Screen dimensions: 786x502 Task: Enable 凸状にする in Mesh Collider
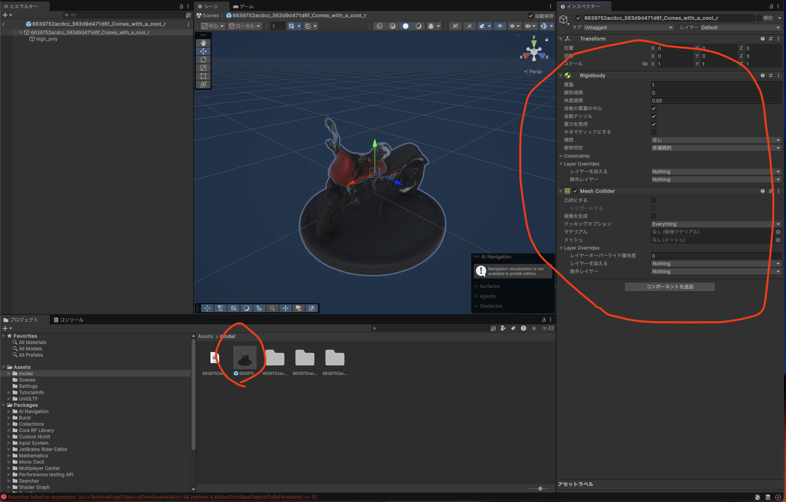tap(654, 200)
